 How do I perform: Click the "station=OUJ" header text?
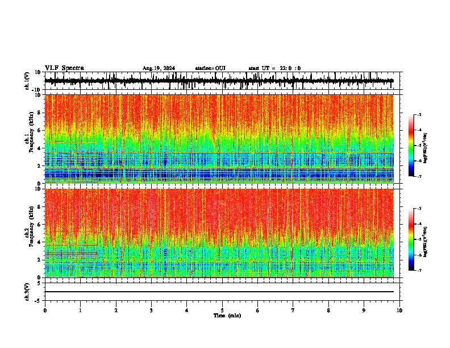click(x=210, y=68)
